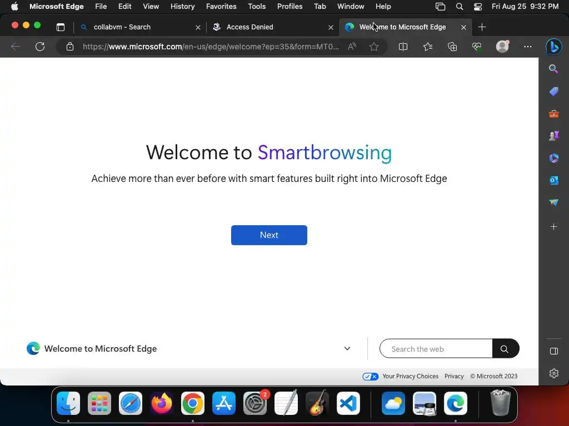This screenshot has width=569, height=426.
Task: Click the date and time in menu bar
Action: [525, 7]
